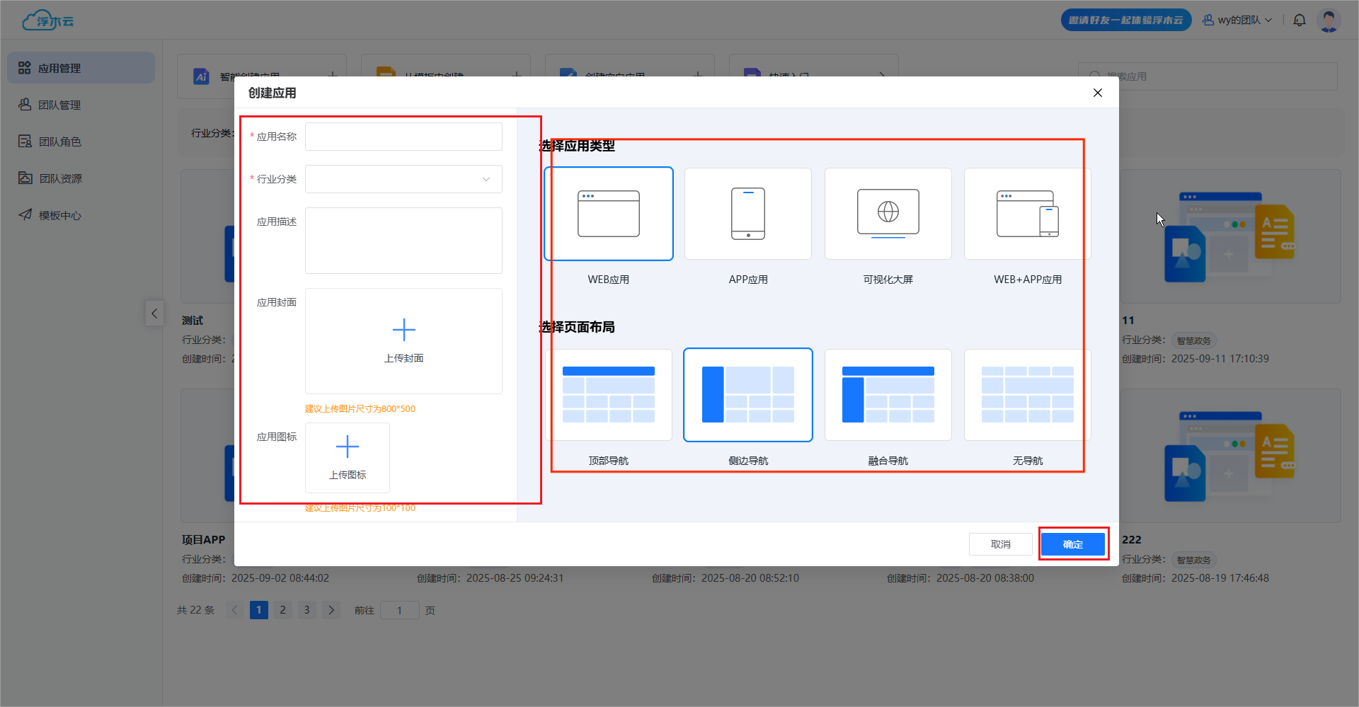Choose the WEB+APP应用 type icon
Viewport: 1359px width, 707px height.
click(x=1027, y=214)
